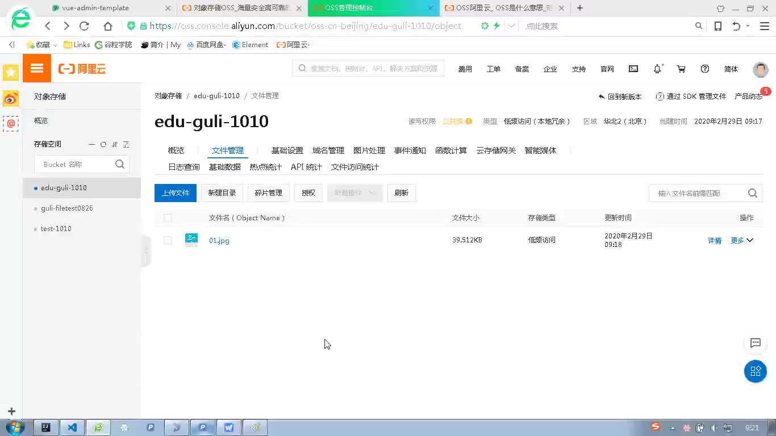
Task: Open the mail icon in left strip
Action: tap(11, 123)
